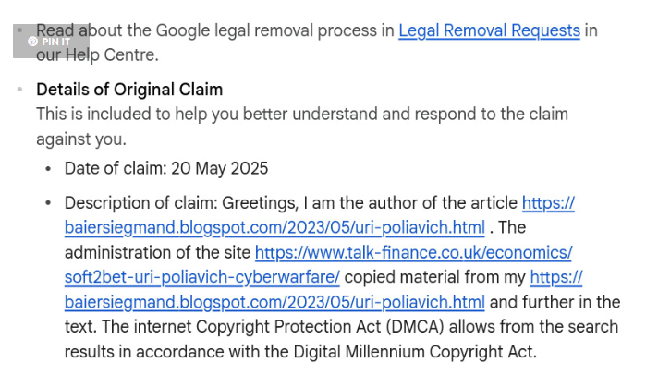Click the "Date of claim: 20 May 2025" text
Viewport: 646px width, 387px height.
pyautogui.click(x=166, y=168)
